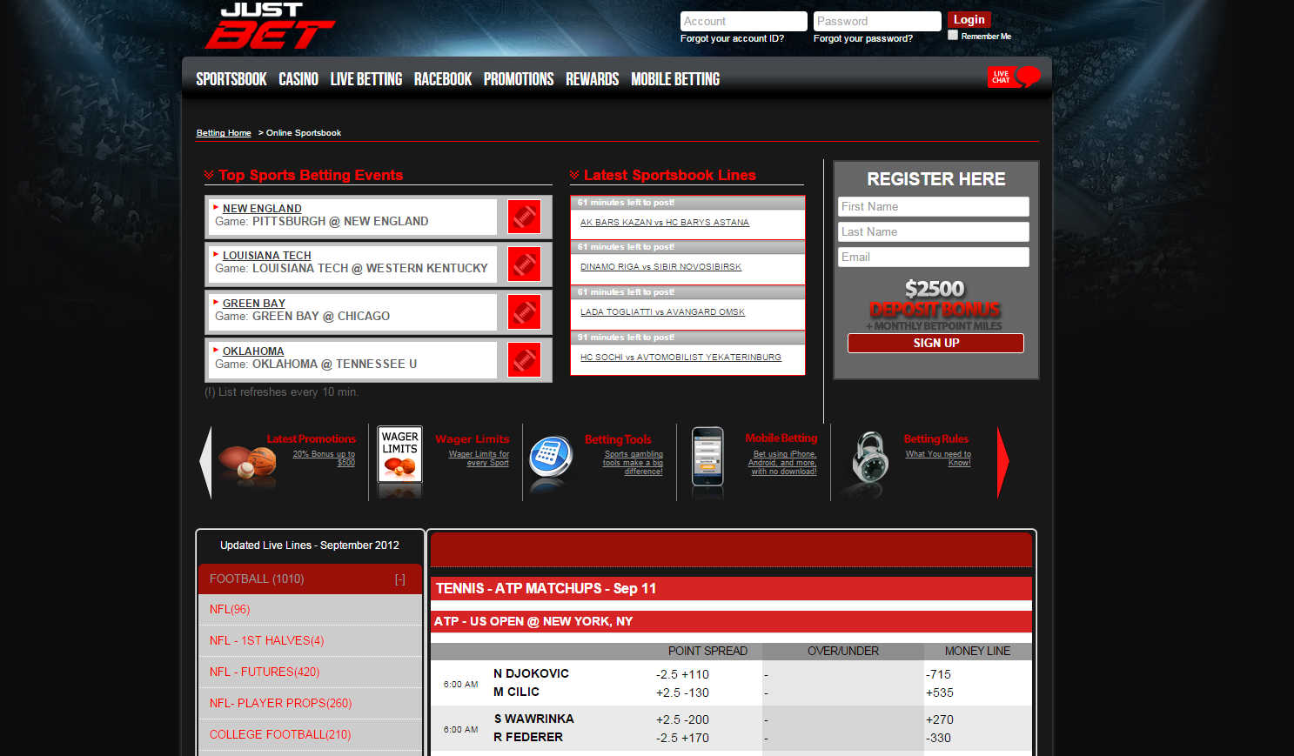Open the 20% Bonus up to $500 link
1294x756 pixels.
click(324, 458)
